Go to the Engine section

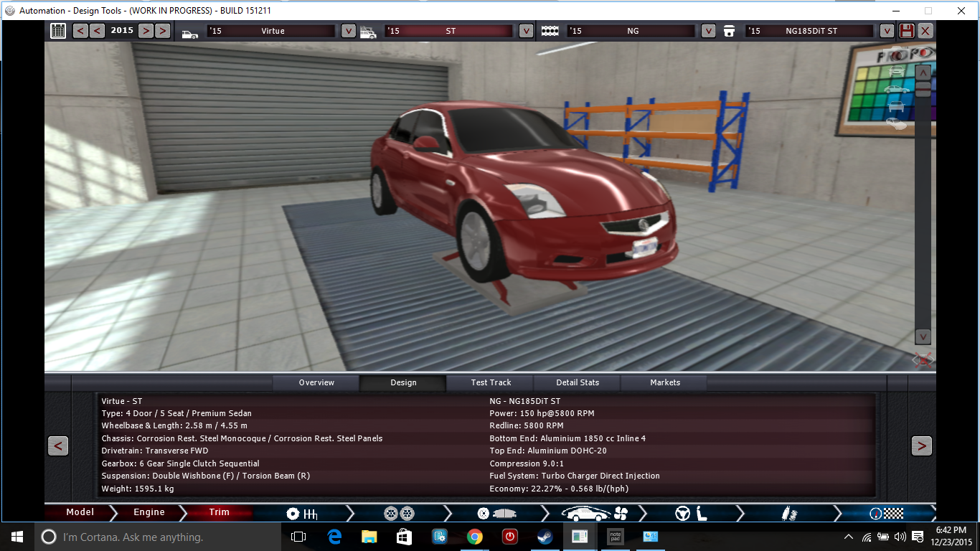(149, 512)
